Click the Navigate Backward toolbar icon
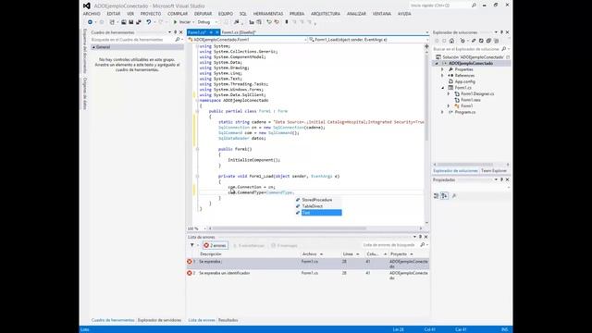This screenshot has height=333, width=592. [90, 22]
